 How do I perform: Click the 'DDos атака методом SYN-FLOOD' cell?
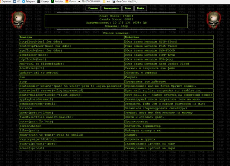tap(169, 50)
